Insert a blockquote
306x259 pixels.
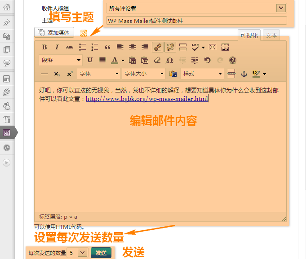[107, 47]
